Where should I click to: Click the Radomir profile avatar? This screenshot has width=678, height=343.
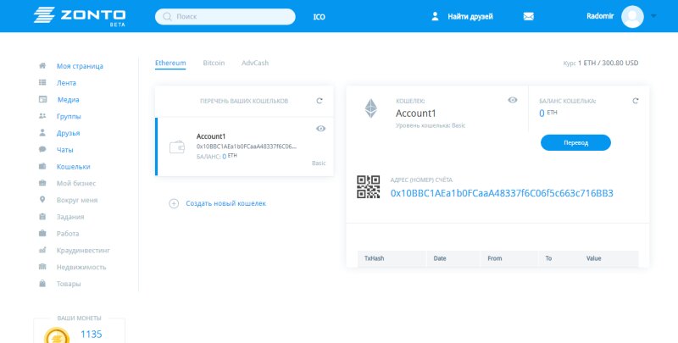tap(632, 16)
